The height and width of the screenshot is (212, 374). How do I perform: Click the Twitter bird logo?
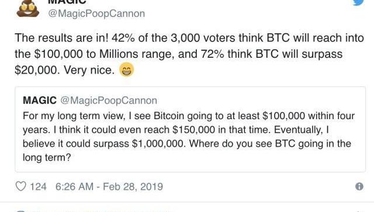click(x=358, y=2)
